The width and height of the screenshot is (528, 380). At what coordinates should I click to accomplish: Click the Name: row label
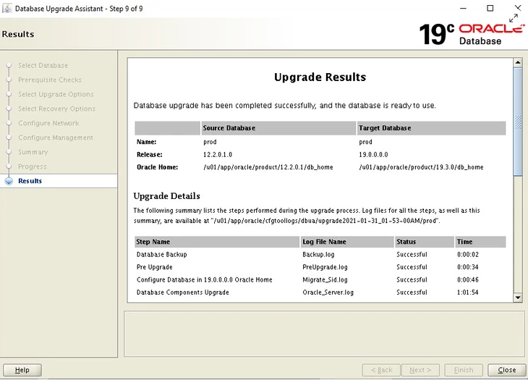pos(147,142)
